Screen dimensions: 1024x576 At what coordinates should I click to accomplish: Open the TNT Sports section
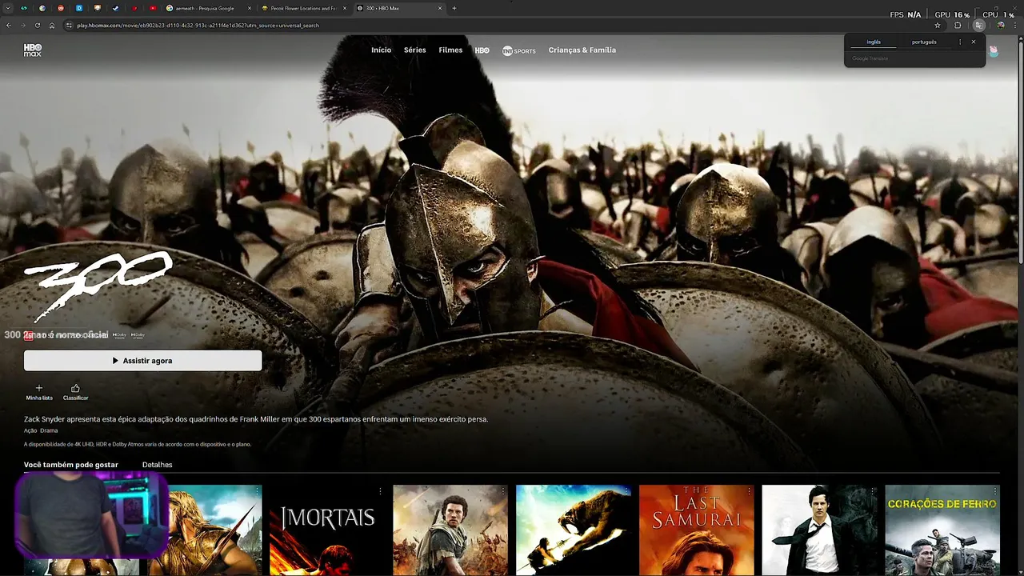point(518,50)
